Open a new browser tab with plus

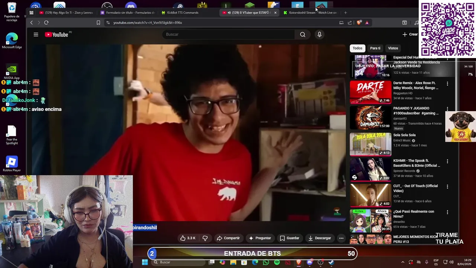tap(345, 13)
